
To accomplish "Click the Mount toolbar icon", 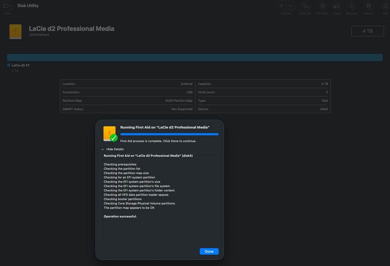I will point(368,6).
